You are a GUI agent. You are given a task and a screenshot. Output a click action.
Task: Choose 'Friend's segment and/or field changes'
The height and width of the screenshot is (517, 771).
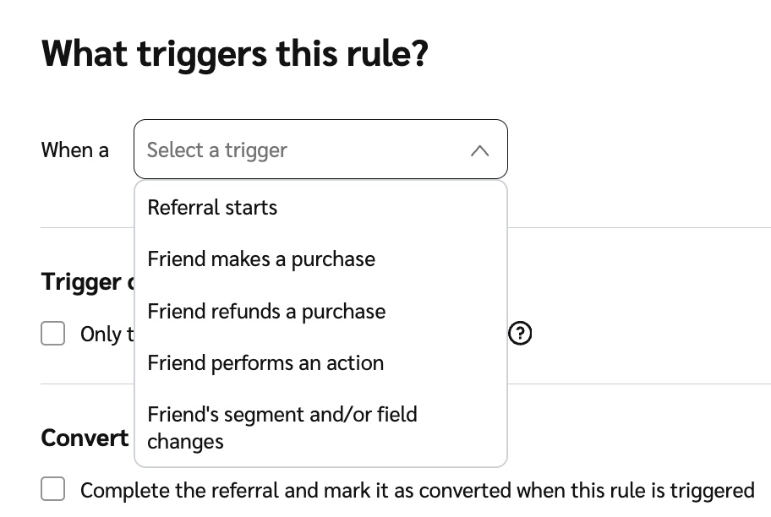coord(282,415)
